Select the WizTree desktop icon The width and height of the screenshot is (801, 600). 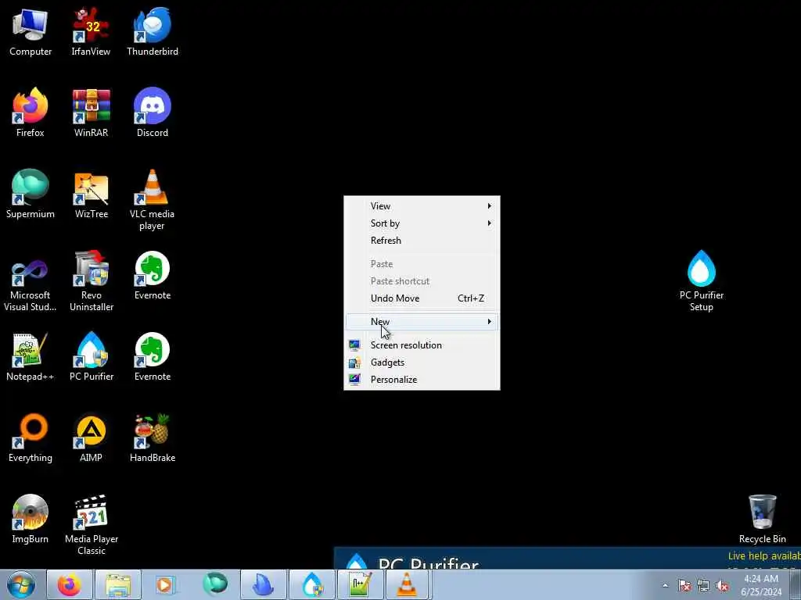coord(91,194)
